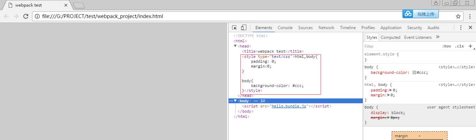476x140 pixels.
Task: Collapse the body element node
Action: pyautogui.click(x=235, y=100)
